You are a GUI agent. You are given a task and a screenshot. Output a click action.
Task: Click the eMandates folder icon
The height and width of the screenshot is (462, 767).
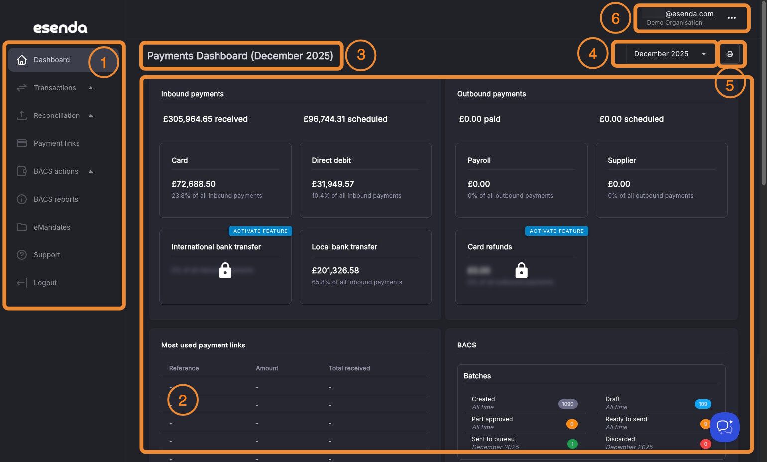[22, 227]
